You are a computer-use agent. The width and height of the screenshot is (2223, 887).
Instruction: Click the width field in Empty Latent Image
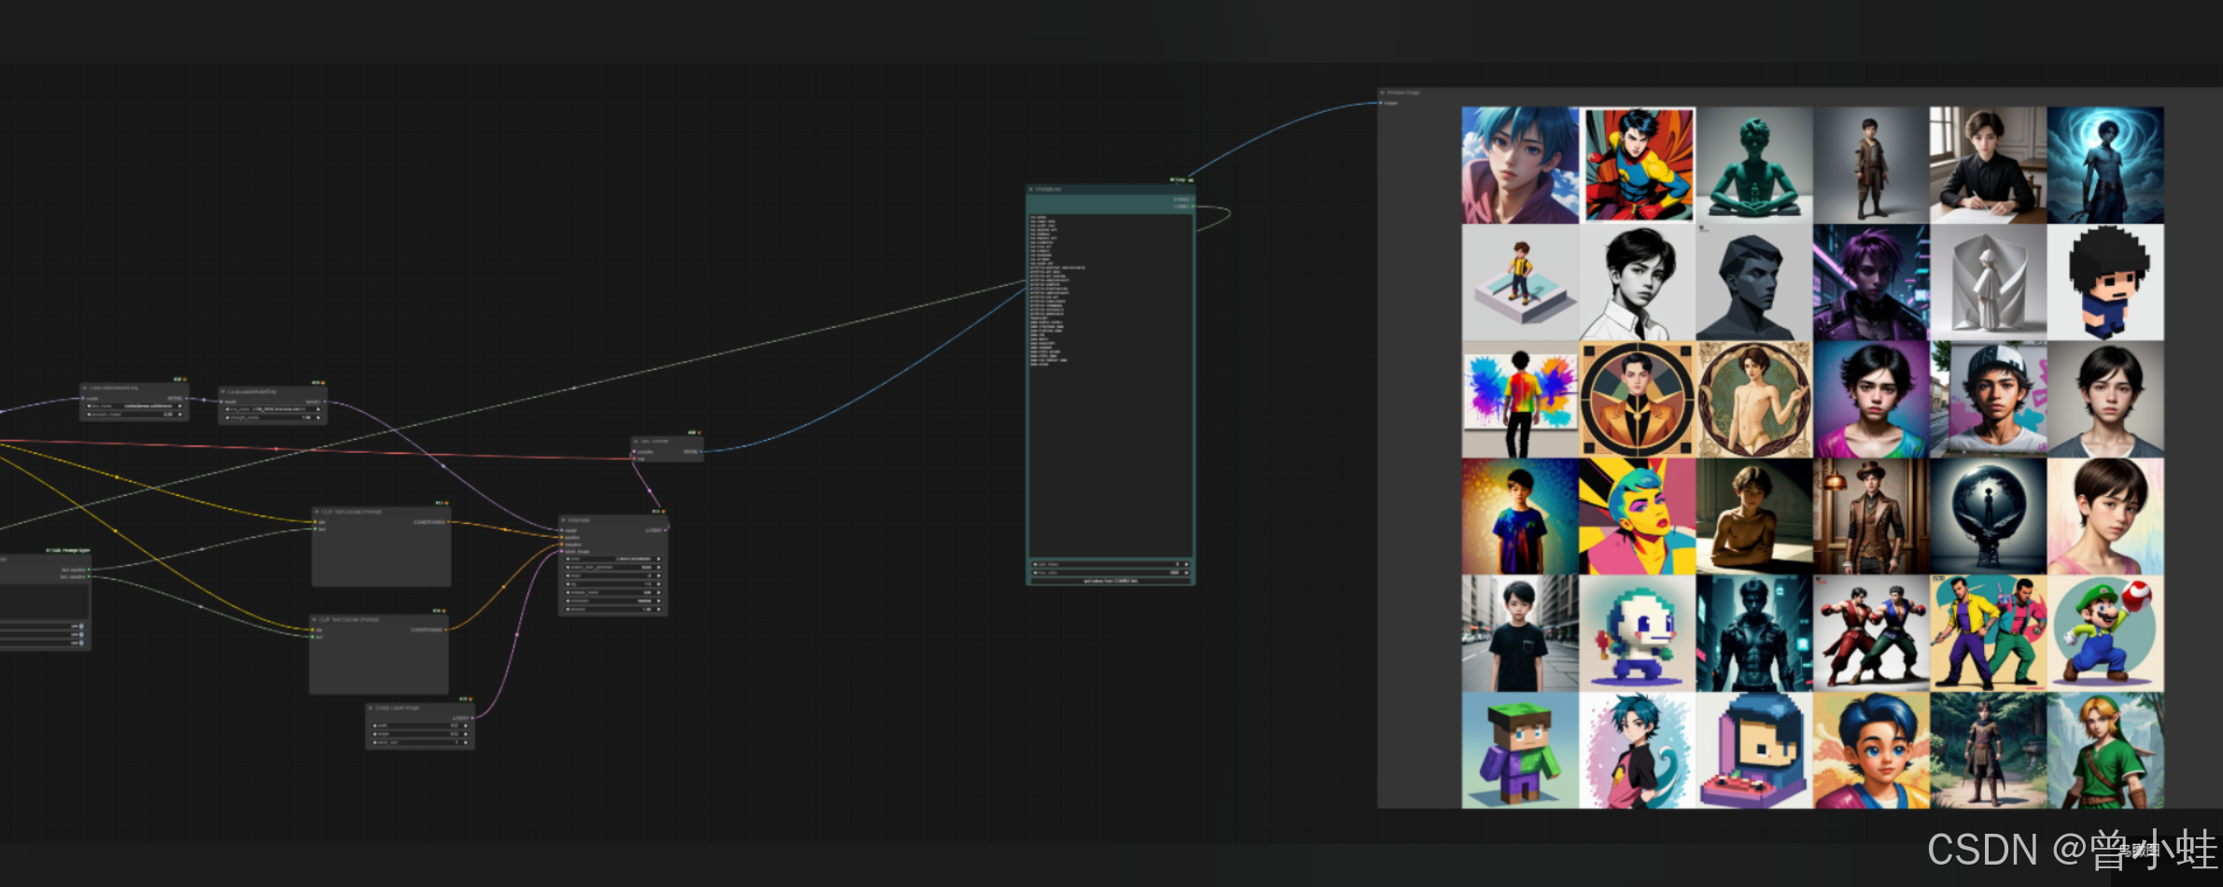pyautogui.click(x=420, y=725)
